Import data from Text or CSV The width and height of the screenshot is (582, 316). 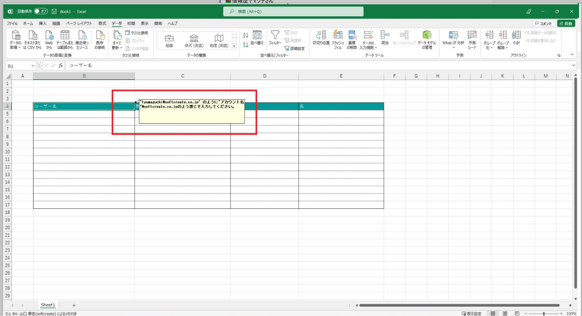coord(32,40)
